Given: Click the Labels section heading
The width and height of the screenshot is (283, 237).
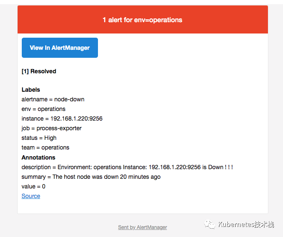Looking at the screenshot, I should click(x=31, y=90).
